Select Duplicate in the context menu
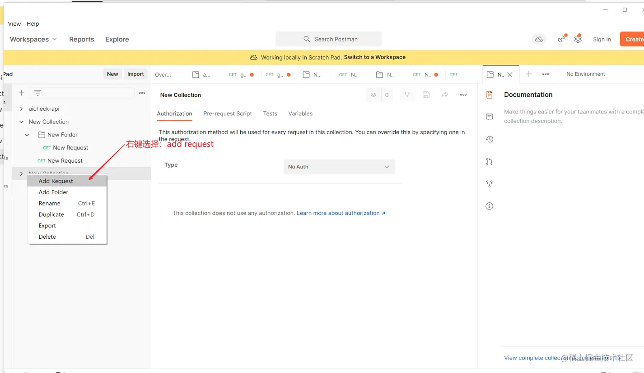Viewport: 644px width, 373px height. tap(67, 215)
